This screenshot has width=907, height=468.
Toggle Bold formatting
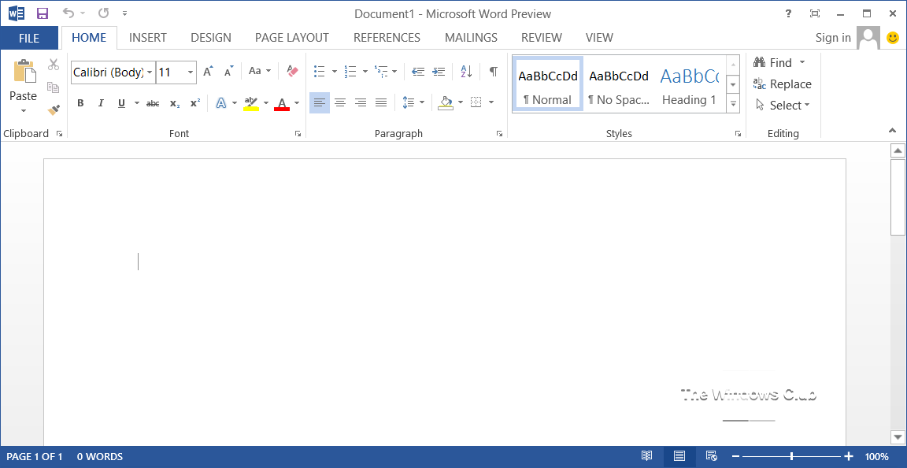pos(80,103)
